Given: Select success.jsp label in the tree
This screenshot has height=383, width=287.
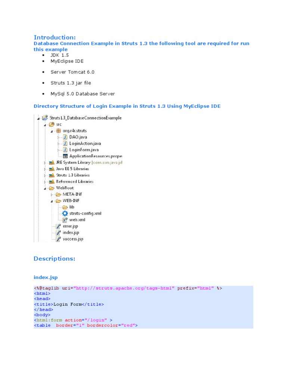Looking at the screenshot, I should click(x=73, y=239).
